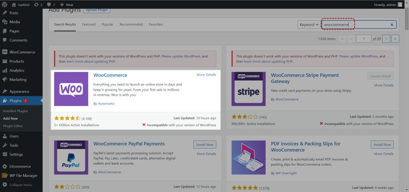Click the Automattic author link
The width and height of the screenshot is (409, 192).
(x=106, y=103)
